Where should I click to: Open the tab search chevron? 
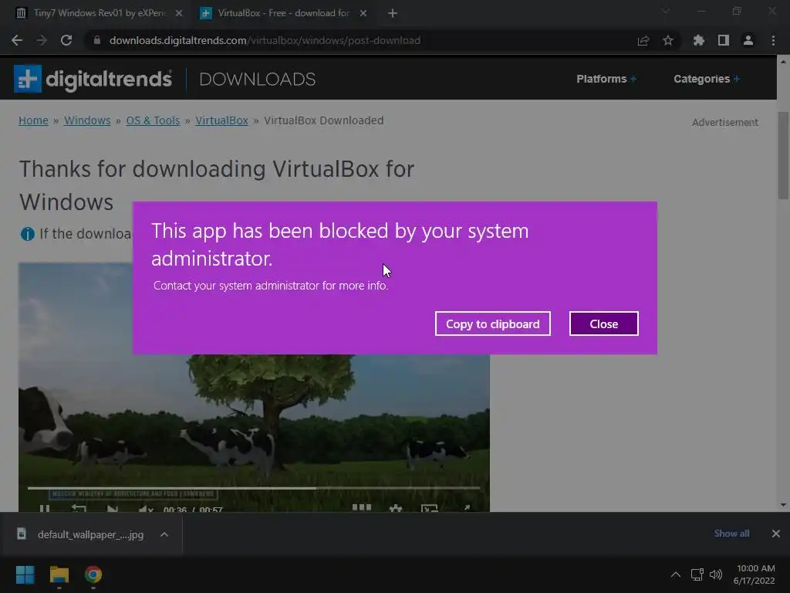[x=666, y=11]
